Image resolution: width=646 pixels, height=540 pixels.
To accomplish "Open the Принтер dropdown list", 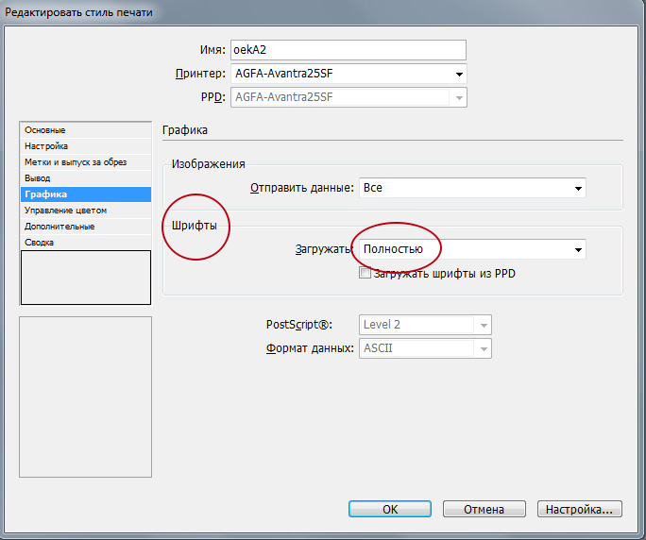I will click(x=348, y=74).
